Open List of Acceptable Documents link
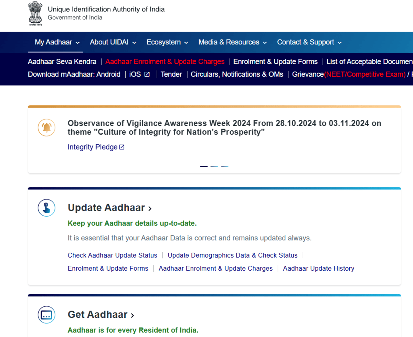The height and width of the screenshot is (337, 413). point(370,62)
